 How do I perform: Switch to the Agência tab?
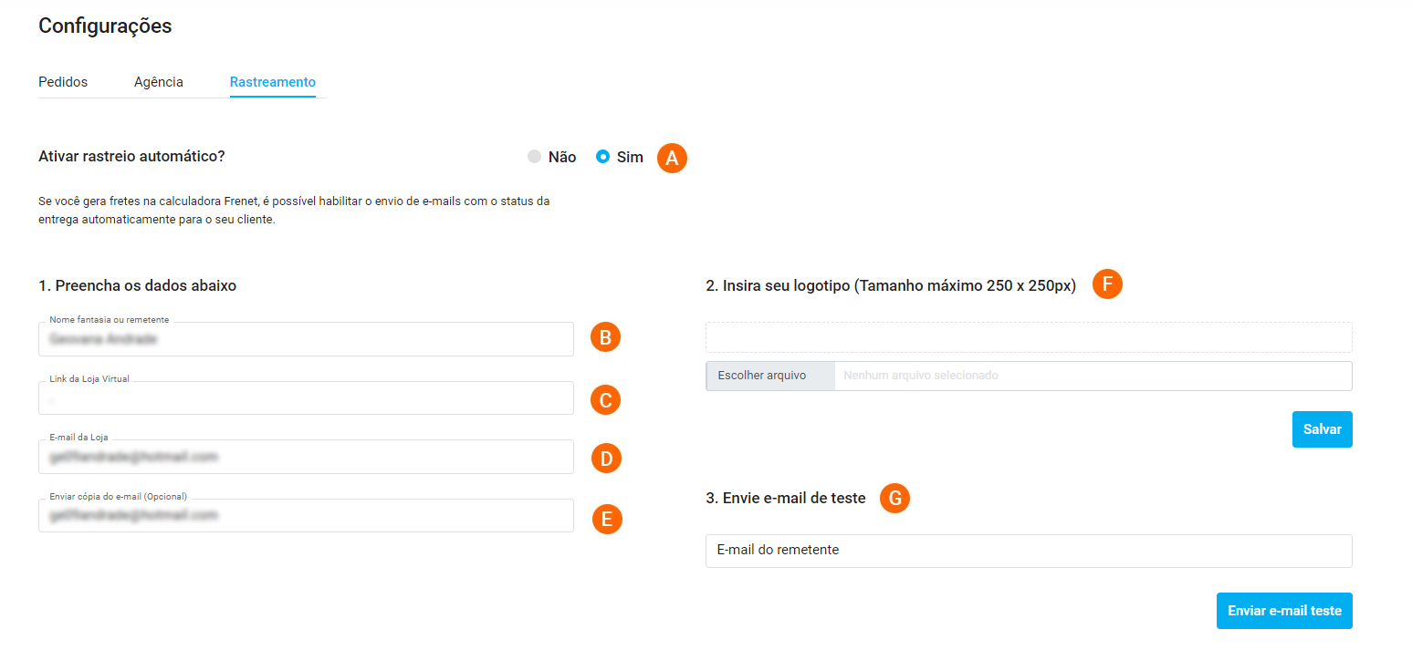[159, 82]
